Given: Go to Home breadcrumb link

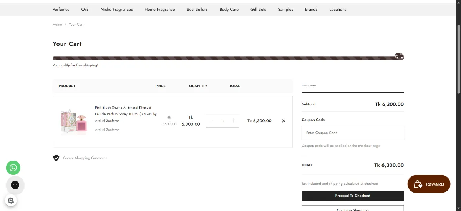Looking at the screenshot, I should coord(57,25).
